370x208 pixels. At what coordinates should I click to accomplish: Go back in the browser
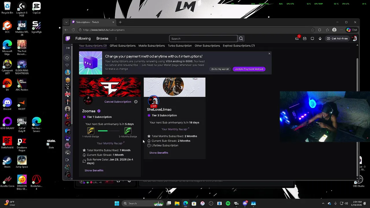coord(66,30)
